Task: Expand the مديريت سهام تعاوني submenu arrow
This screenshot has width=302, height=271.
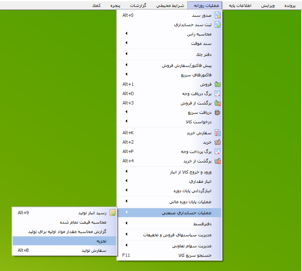Action: (x=126, y=246)
